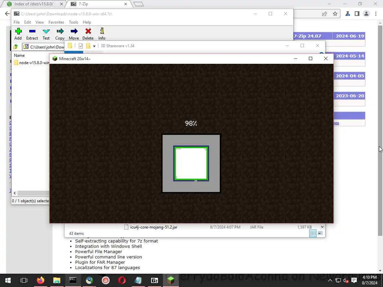Image resolution: width=383 pixels, height=287 pixels.
Task: Click left scroll arrow in 7-Zip file list
Action: [x=15, y=193]
